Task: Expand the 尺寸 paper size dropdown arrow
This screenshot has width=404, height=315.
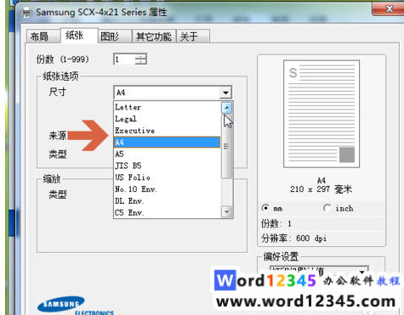Action: coord(225,93)
